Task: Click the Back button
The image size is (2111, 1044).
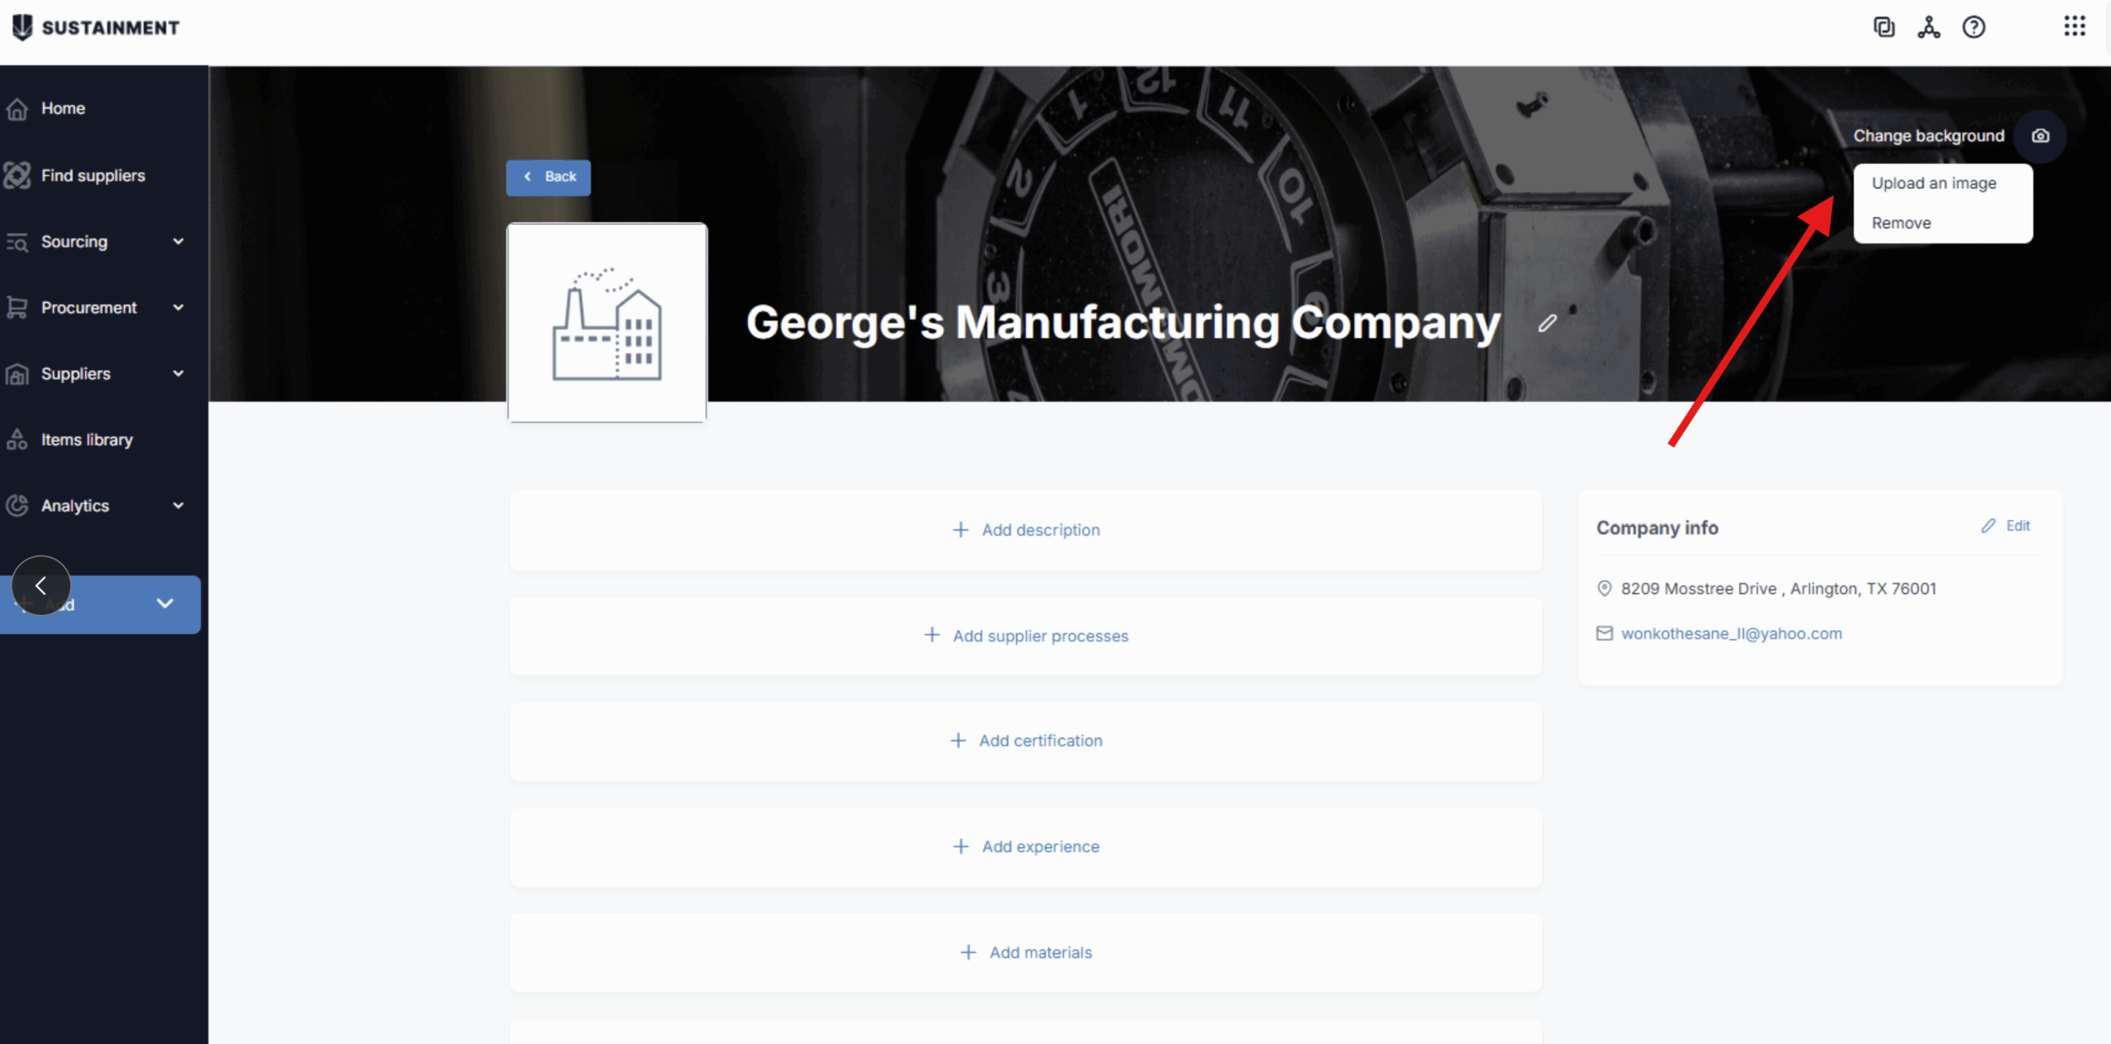Action: coord(548,177)
